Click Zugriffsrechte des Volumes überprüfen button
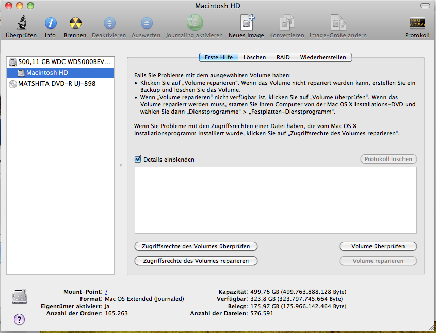This screenshot has height=333, width=436. tap(196, 246)
